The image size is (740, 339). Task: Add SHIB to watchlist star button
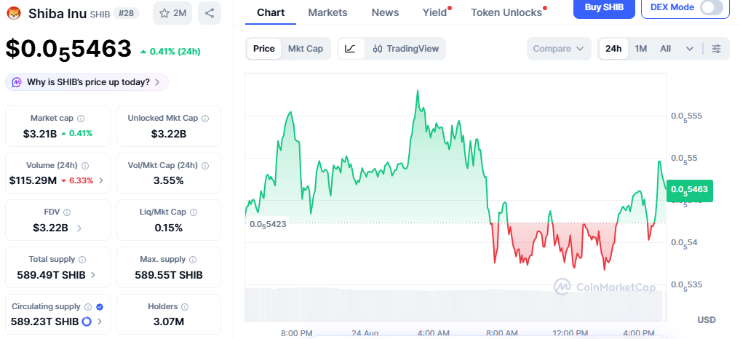pyautogui.click(x=172, y=13)
